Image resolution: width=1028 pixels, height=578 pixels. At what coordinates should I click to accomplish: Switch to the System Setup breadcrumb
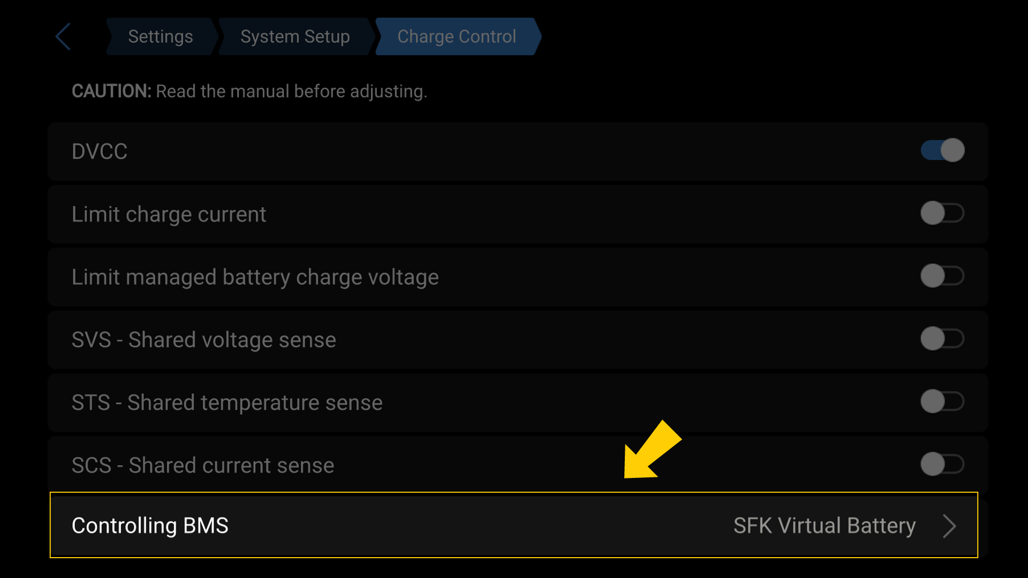(x=295, y=36)
